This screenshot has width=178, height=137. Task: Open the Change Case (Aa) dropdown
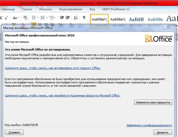pos(16,18)
